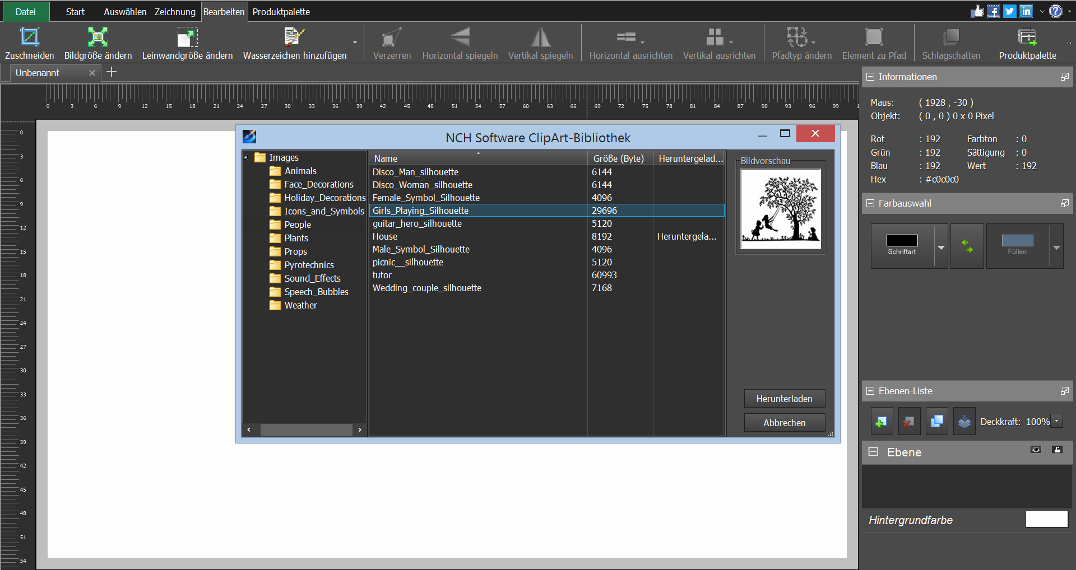Collapse the Ebene layer entry

point(873,452)
